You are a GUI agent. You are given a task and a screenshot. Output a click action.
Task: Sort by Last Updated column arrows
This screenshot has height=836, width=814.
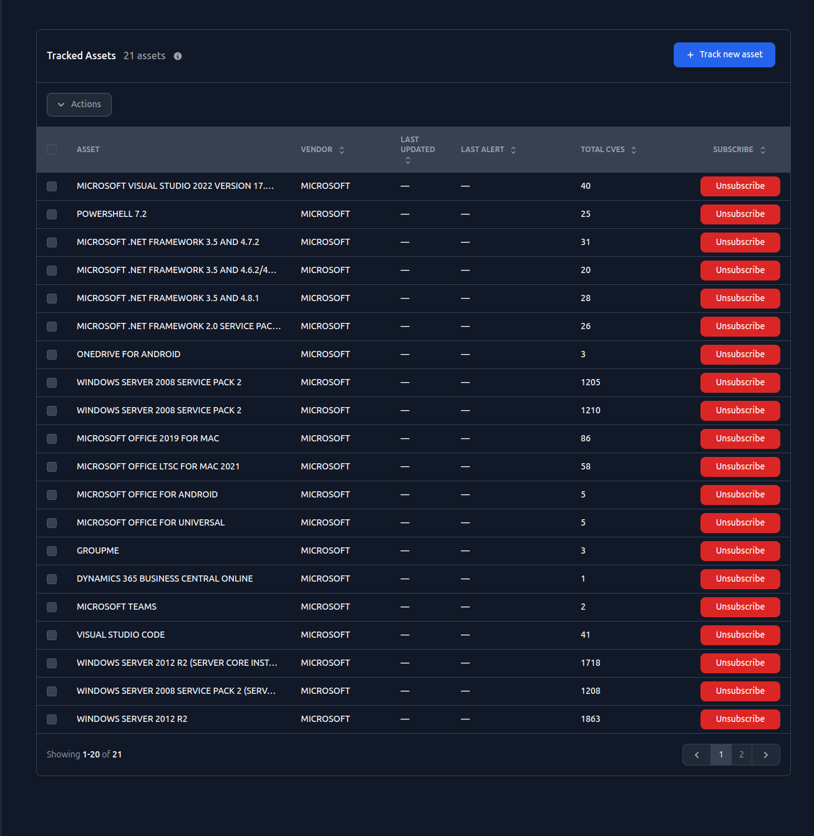point(408,160)
